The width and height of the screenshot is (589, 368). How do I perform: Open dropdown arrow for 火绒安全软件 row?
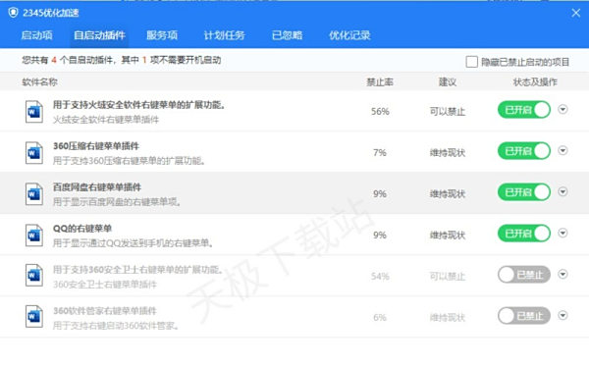tap(562, 109)
